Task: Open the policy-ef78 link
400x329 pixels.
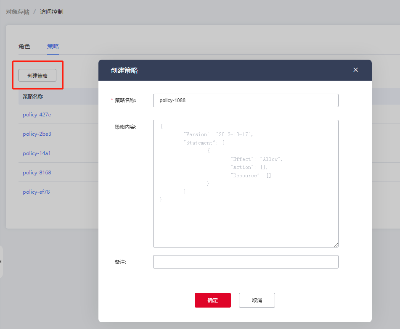Action: tap(37, 192)
